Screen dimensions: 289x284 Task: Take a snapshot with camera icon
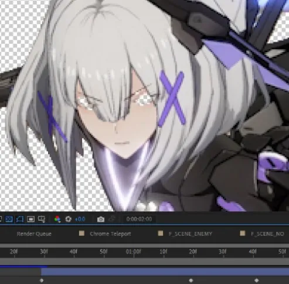pyautogui.click(x=101, y=219)
